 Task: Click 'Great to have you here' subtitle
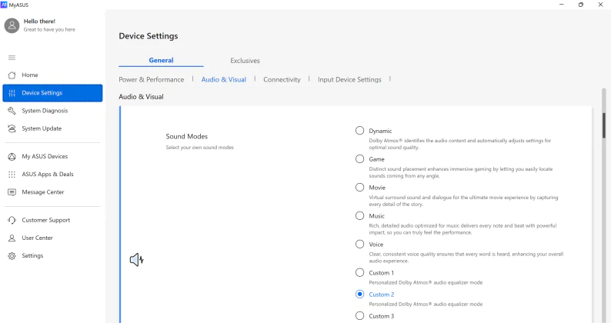(x=49, y=30)
